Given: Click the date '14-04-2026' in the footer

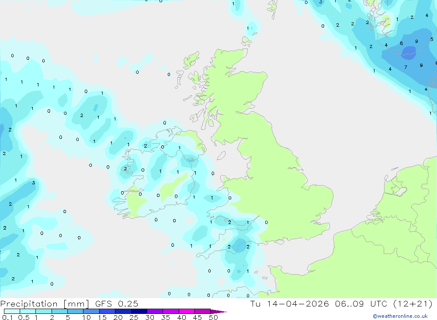Looking at the screenshot, I should [x=298, y=304].
